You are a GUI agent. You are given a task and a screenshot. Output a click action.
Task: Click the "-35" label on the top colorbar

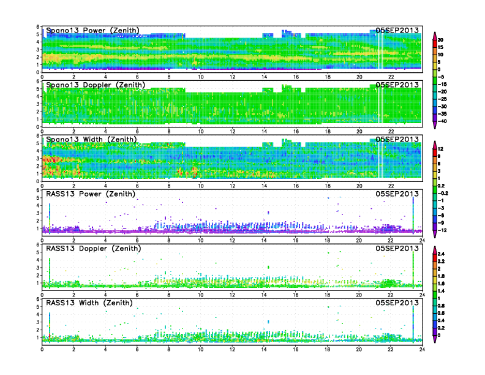(442, 114)
